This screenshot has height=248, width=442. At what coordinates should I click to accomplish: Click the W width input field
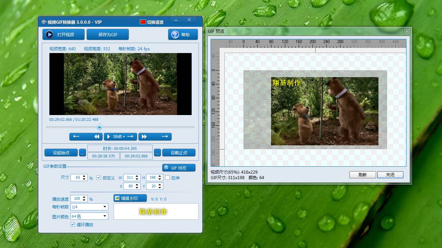coord(129,178)
